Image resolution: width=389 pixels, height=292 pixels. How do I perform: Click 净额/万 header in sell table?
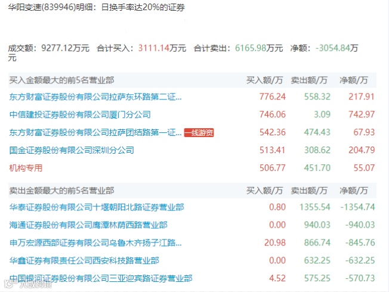click(354, 190)
